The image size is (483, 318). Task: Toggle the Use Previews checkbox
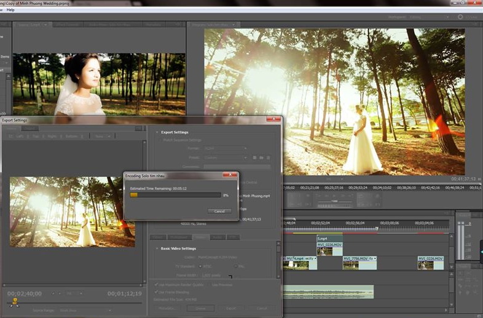click(210, 285)
